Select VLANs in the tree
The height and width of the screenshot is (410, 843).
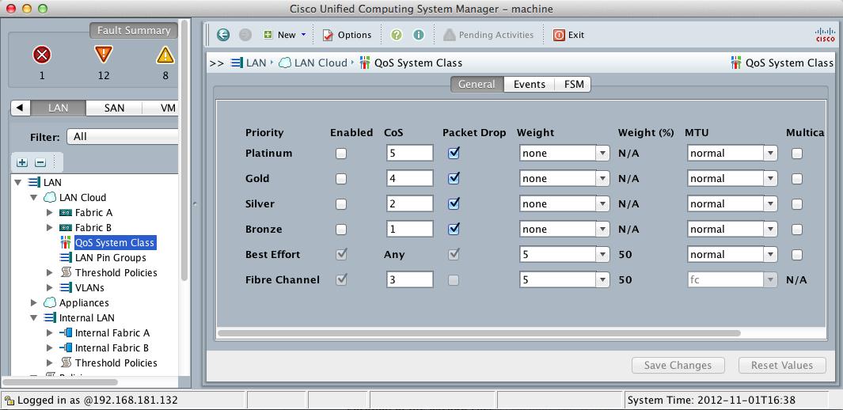click(x=89, y=287)
